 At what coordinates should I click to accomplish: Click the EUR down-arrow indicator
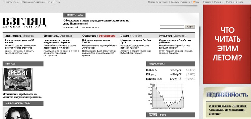point(180,74)
